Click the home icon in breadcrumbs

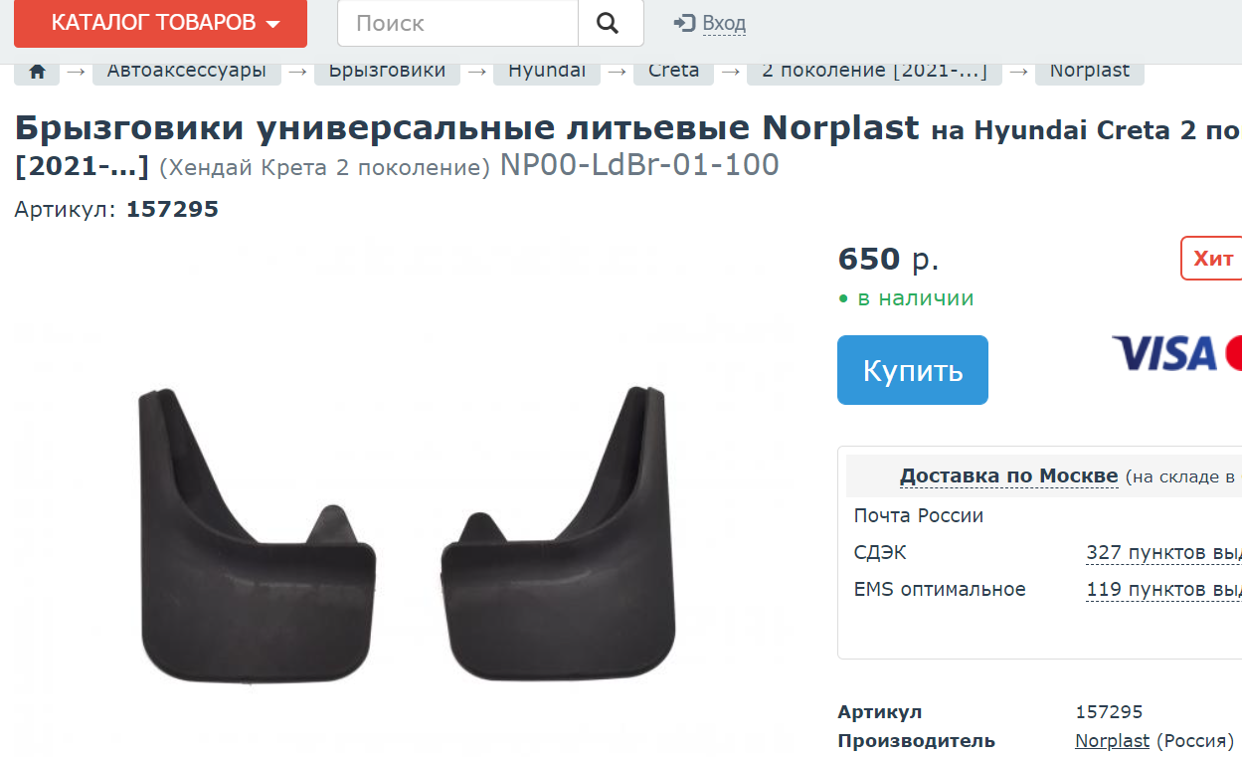click(x=38, y=72)
